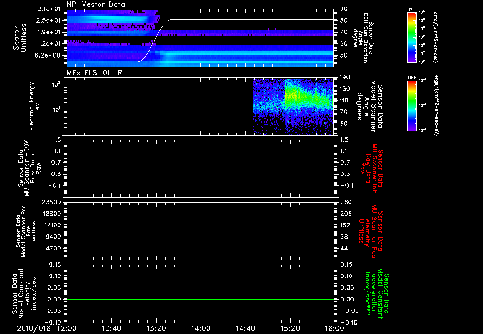The width and height of the screenshot is (483, 334).
Task: Click the 152 telemetry tick label
Action: (345, 225)
